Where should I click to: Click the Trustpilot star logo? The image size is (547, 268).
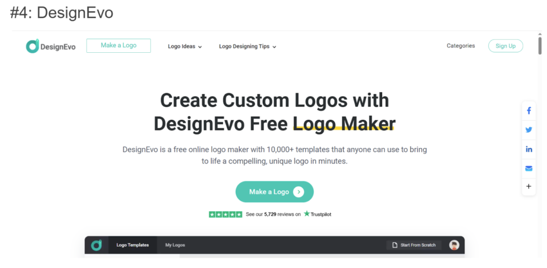(x=307, y=214)
